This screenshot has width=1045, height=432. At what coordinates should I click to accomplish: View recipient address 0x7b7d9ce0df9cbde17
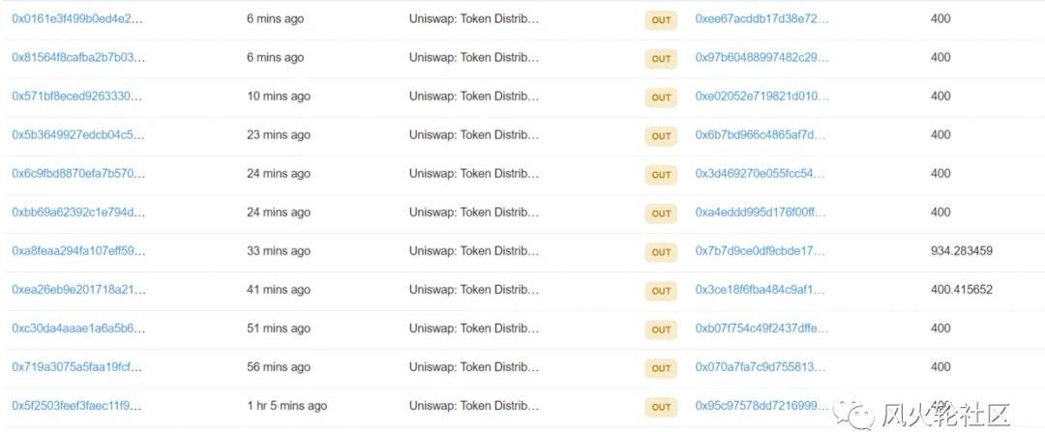tap(761, 250)
